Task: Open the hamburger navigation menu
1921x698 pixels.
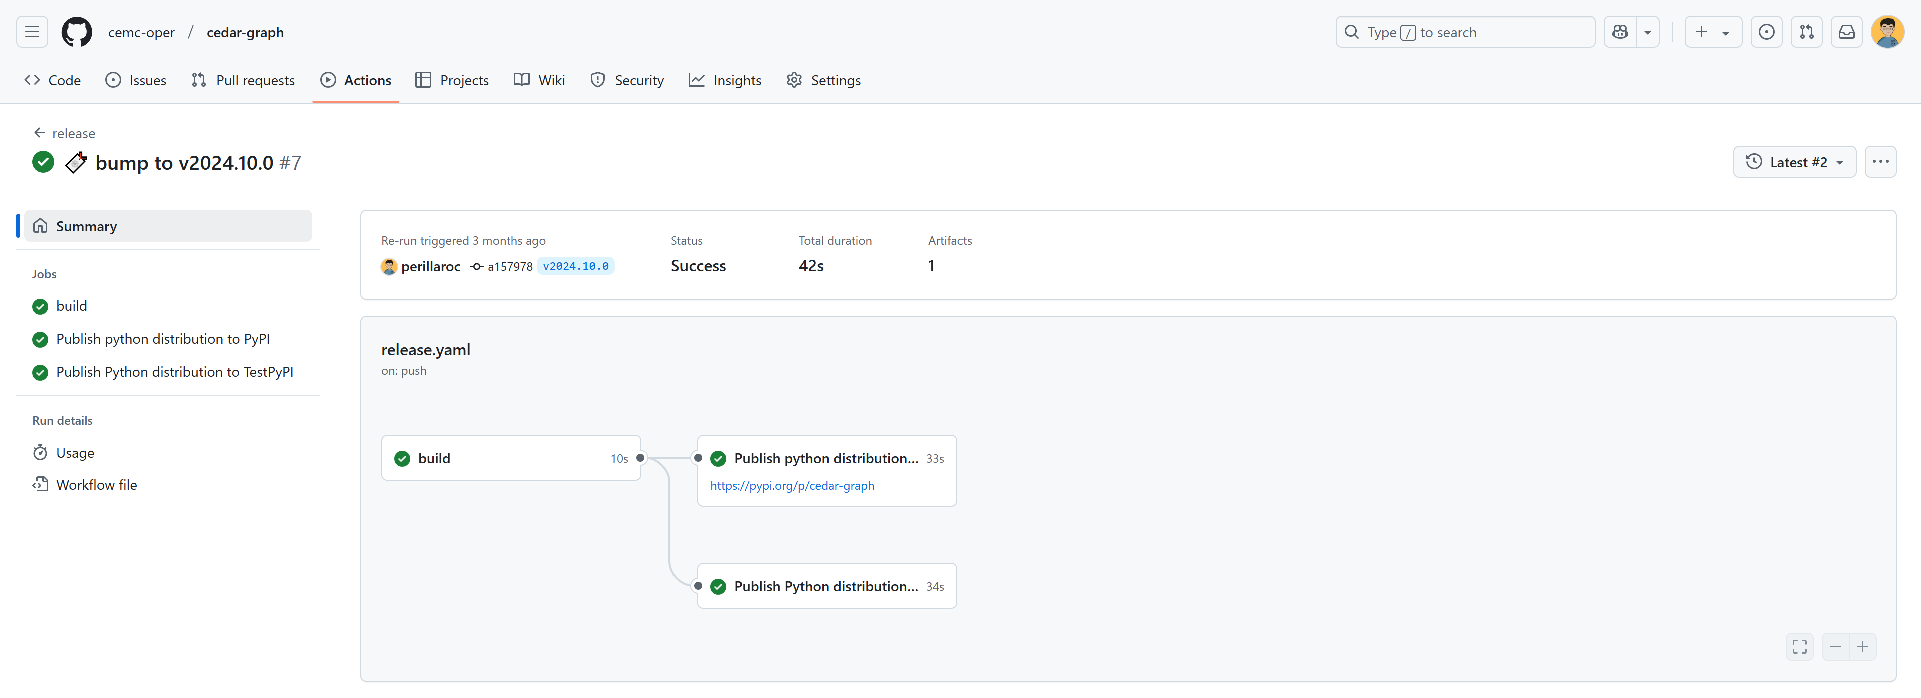Action: [32, 32]
